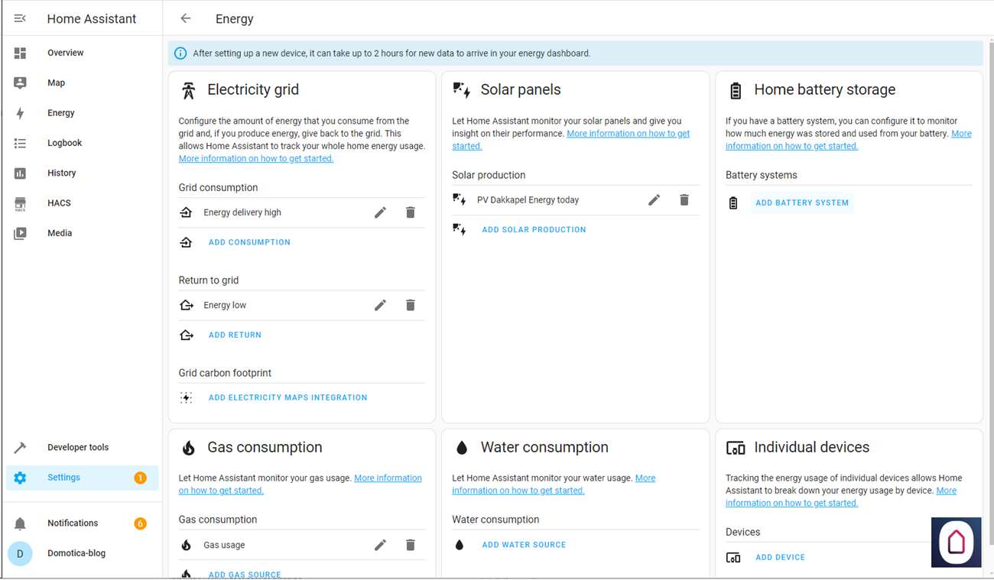Click Add Solar Production button
994x580 pixels.
coord(534,229)
